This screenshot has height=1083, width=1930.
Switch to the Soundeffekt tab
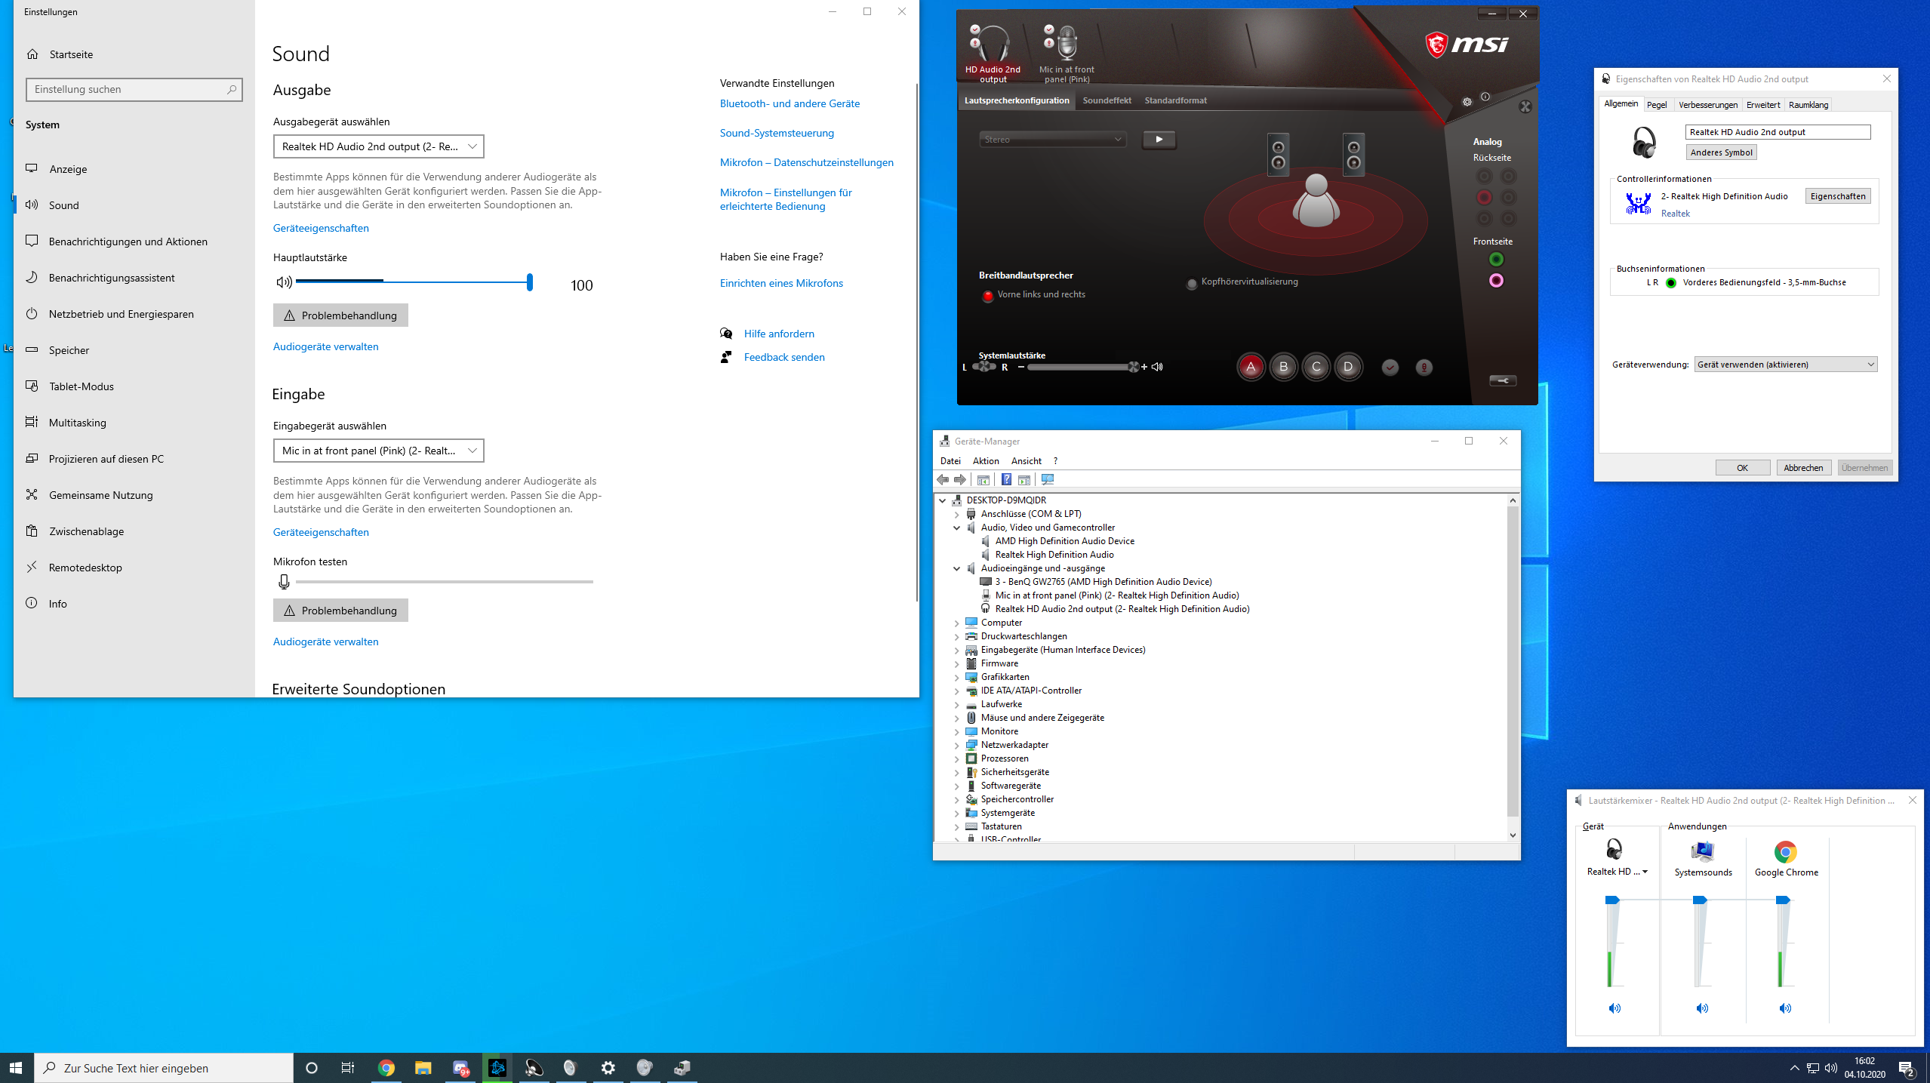[1107, 100]
